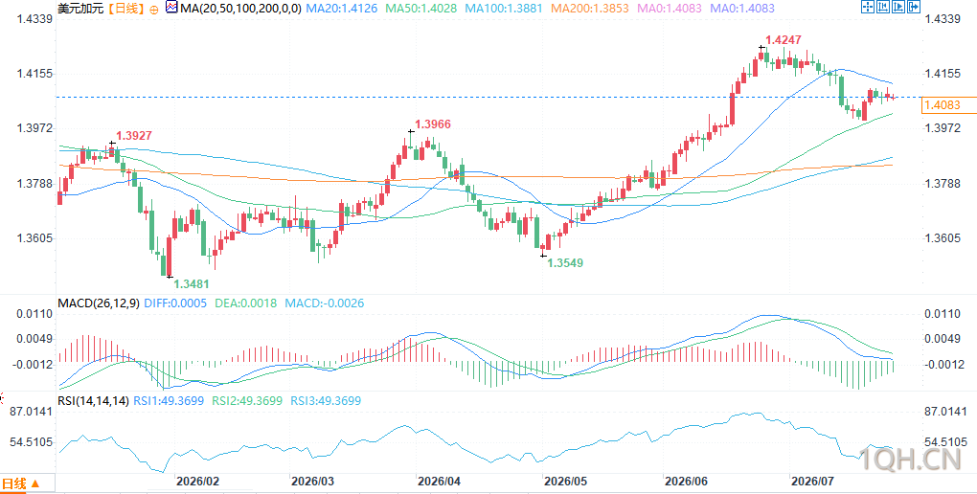The width and height of the screenshot is (977, 494).
Task: Click the jump-to-latest arrow icon
Action: [x=914, y=7]
